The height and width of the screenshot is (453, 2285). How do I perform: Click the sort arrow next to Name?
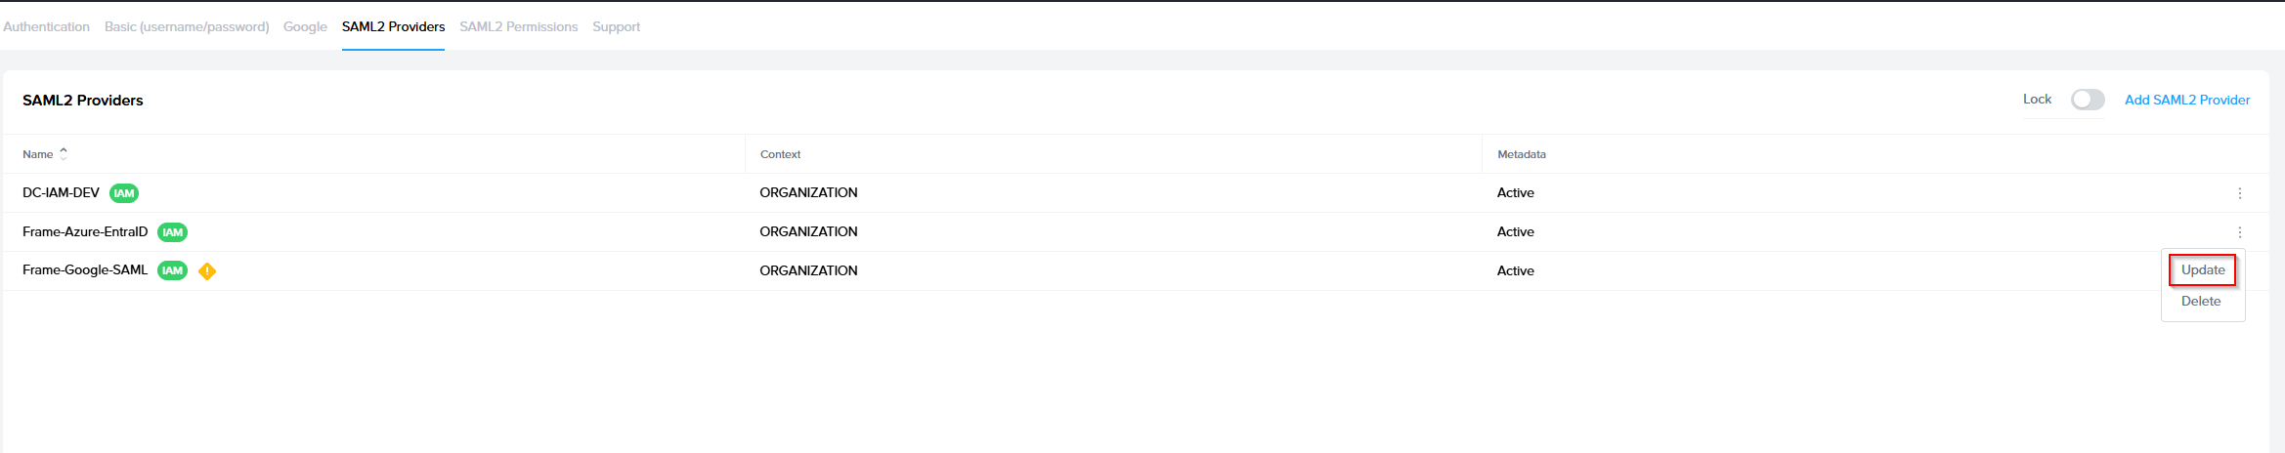tap(64, 154)
